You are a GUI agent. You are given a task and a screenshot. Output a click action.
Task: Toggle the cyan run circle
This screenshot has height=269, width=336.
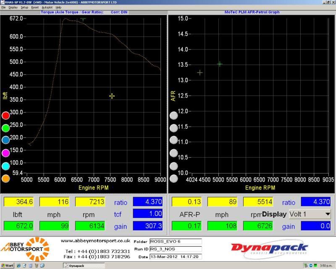point(6,166)
